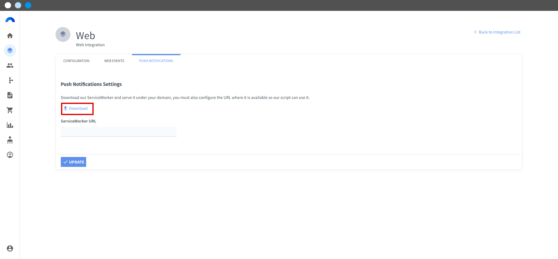Switch to the Web Events tab

(x=114, y=61)
